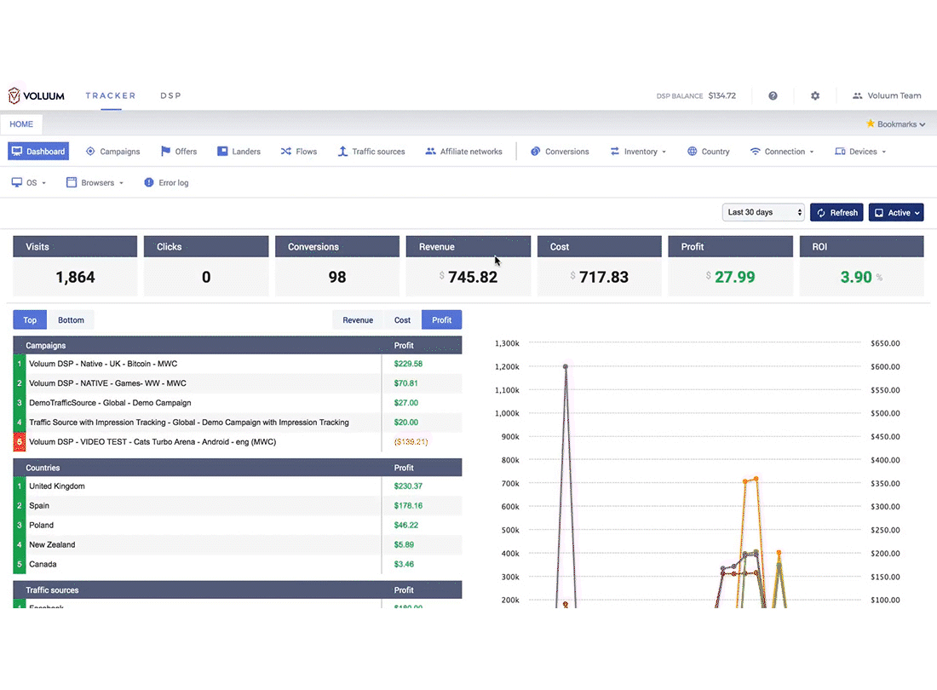Open the Offers flag section
This screenshot has height=690, width=937.
(179, 152)
